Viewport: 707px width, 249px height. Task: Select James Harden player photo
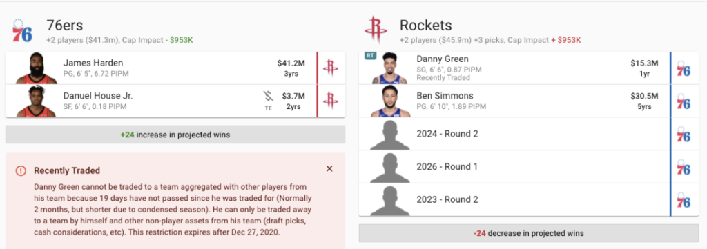pos(36,68)
